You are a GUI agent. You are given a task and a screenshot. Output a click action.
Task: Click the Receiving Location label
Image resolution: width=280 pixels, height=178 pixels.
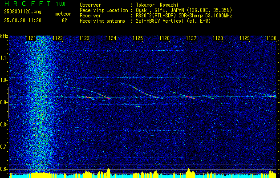[104, 10]
